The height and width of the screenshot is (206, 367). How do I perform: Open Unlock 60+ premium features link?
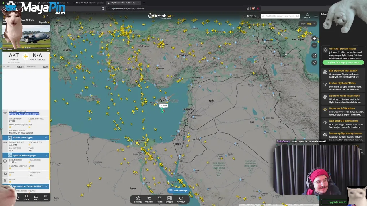coord(343,49)
